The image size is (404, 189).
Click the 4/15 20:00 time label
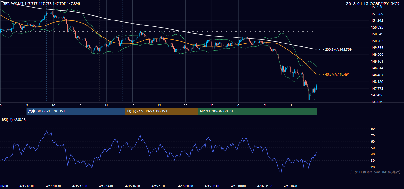[186, 186]
